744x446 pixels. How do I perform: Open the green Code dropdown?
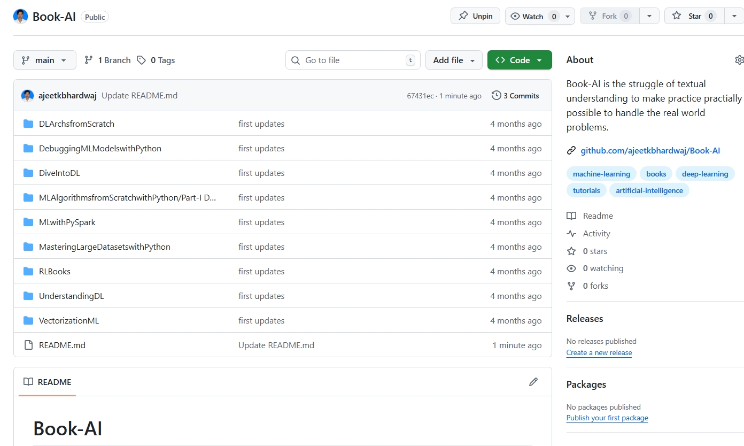coord(519,60)
